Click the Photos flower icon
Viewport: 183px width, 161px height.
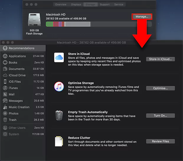point(5,113)
